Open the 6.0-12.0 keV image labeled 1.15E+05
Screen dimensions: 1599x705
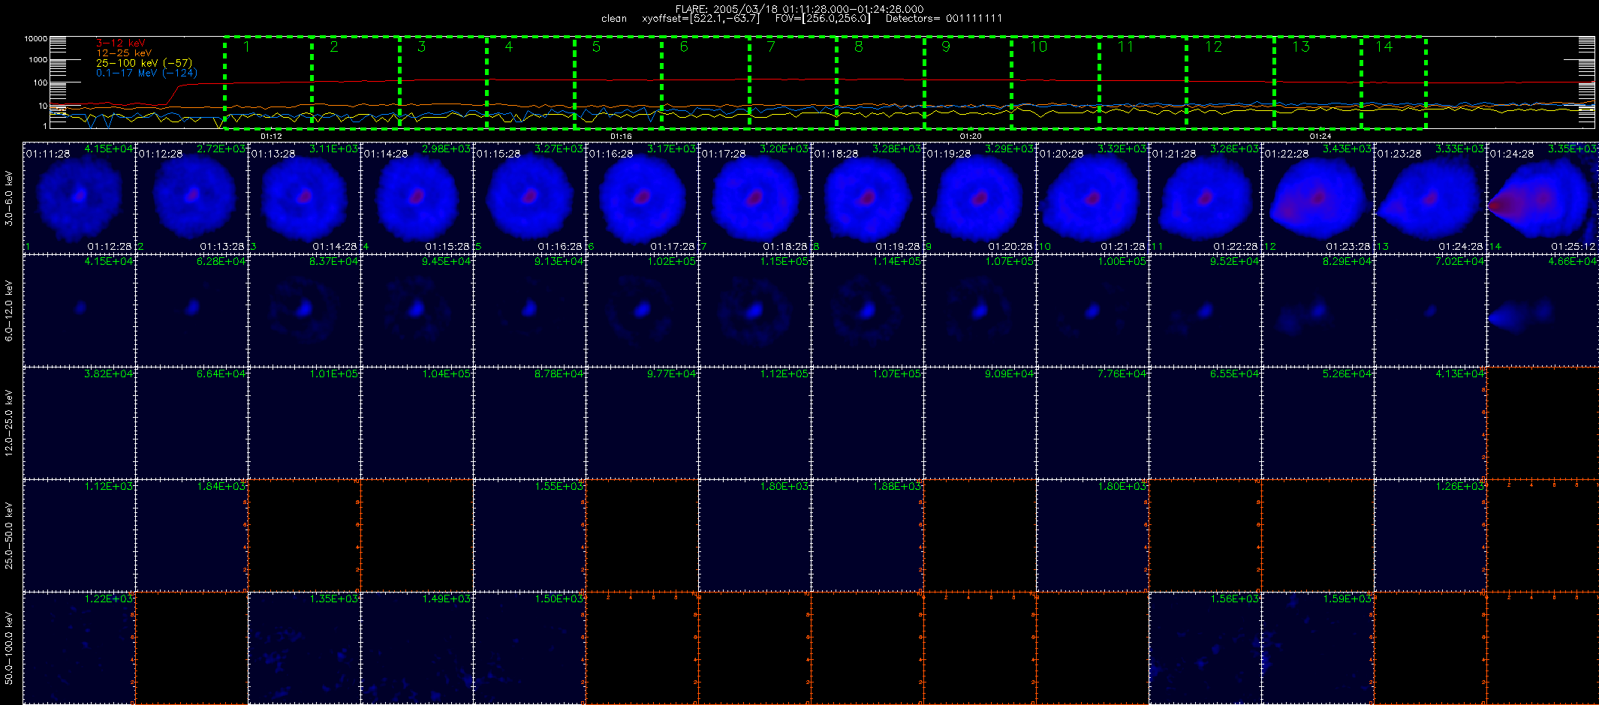(x=754, y=310)
